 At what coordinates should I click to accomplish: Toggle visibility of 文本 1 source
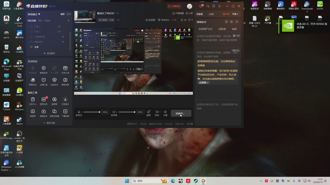click(x=59, y=32)
